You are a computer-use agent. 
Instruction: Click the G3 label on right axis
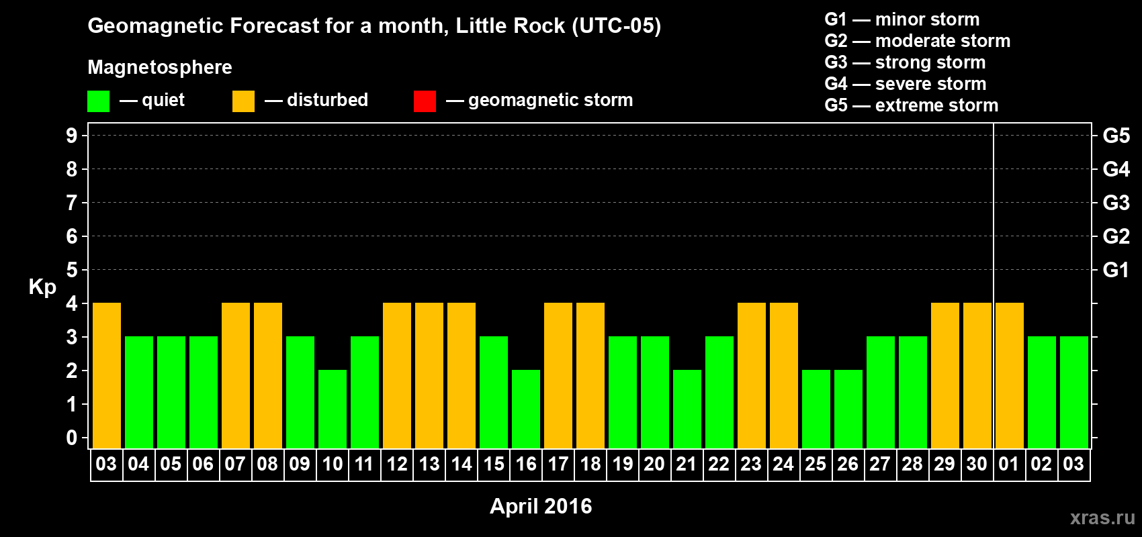pos(1116,203)
